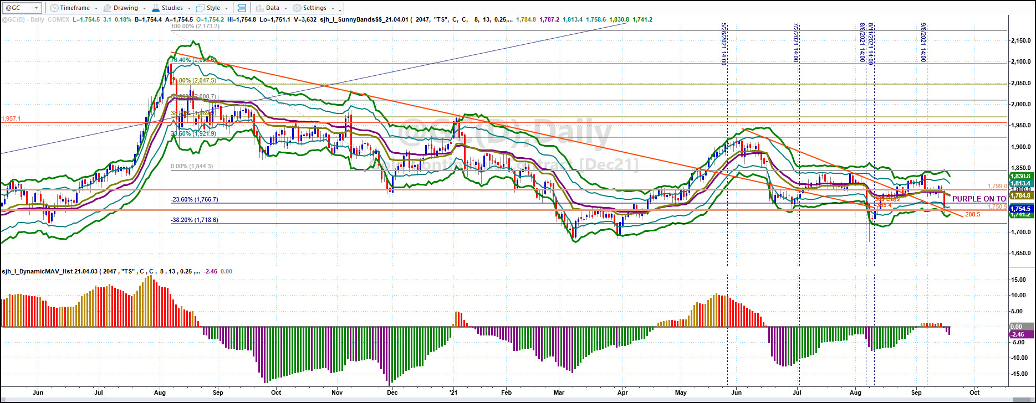1036x403 pixels.
Task: Click the 2,050.0 price axis label
Action: (x=1020, y=83)
